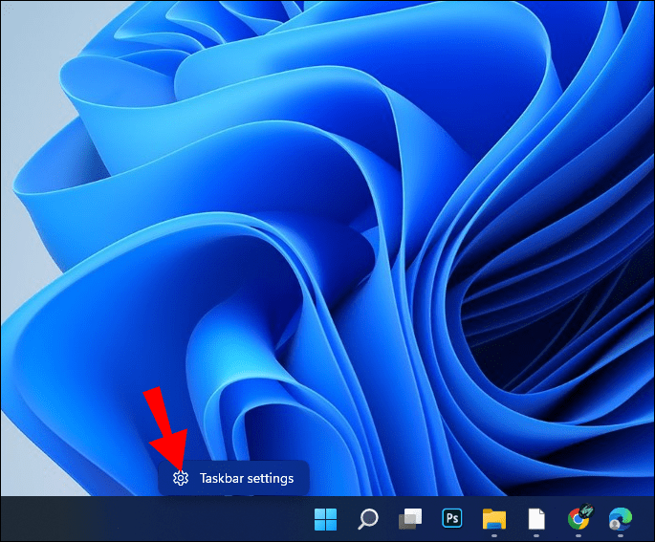Image resolution: width=655 pixels, height=542 pixels.
Task: Open the Windows Start menu
Action: (x=325, y=519)
